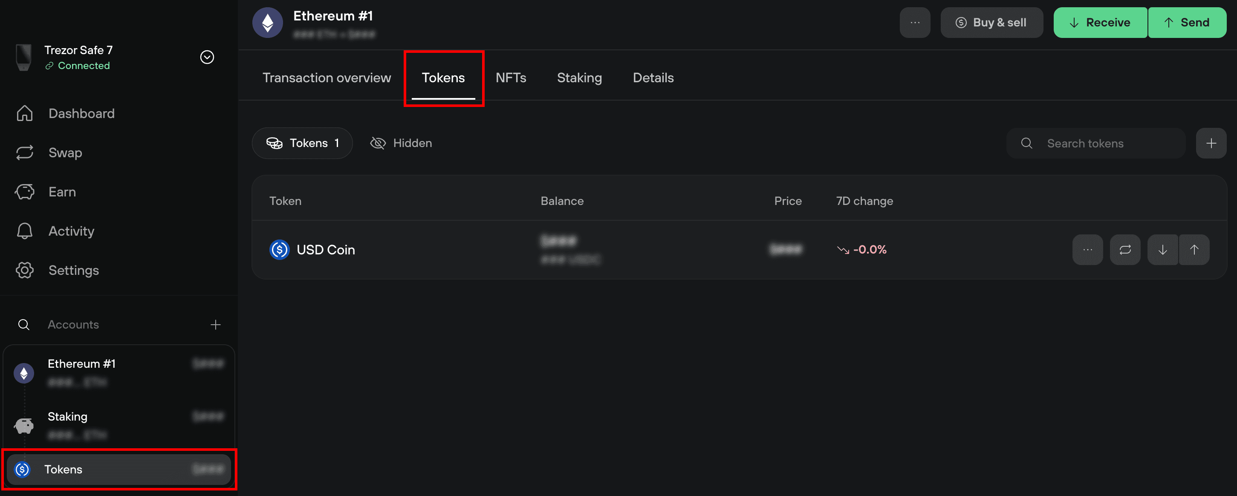Click the USD Coin token row name
This screenshot has width=1237, height=496.
coord(326,250)
